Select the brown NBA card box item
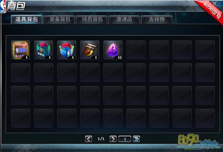The height and width of the screenshot is (152, 223). 20,50
